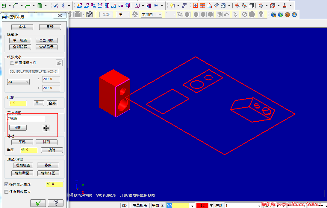
Task: Open the A4 paper size dropdown
Action: [x=18, y=82]
